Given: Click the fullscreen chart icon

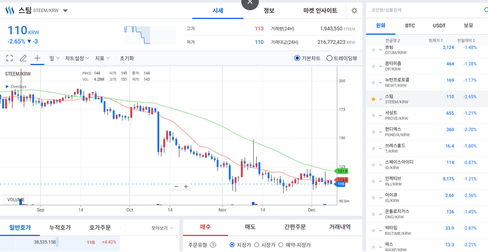Looking at the screenshot, I should point(10,58).
